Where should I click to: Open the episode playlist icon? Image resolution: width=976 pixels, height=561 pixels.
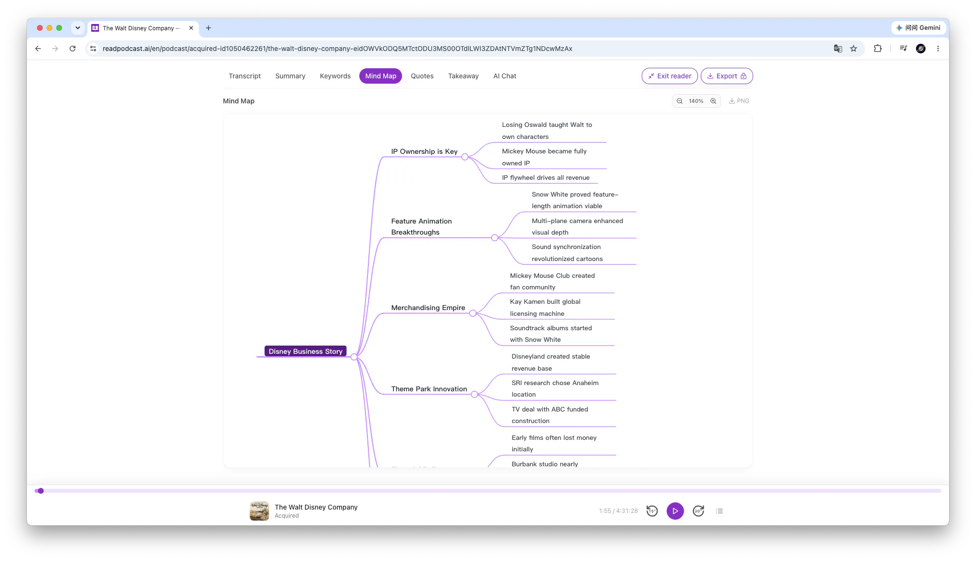click(x=719, y=511)
